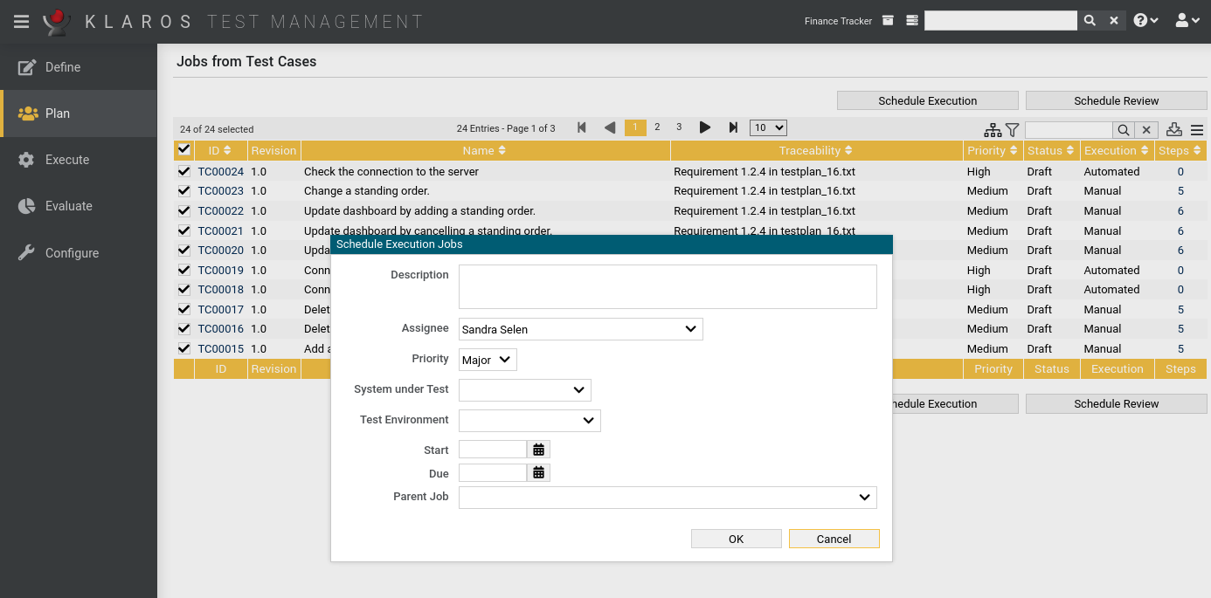Image resolution: width=1211 pixels, height=598 pixels.
Task: Click the Schedule Review button
Action: pyautogui.click(x=1116, y=100)
